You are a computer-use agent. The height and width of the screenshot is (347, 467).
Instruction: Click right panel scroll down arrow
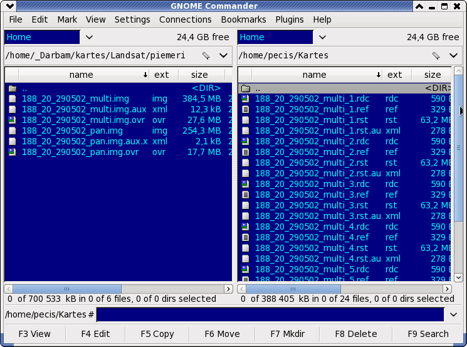(458, 277)
